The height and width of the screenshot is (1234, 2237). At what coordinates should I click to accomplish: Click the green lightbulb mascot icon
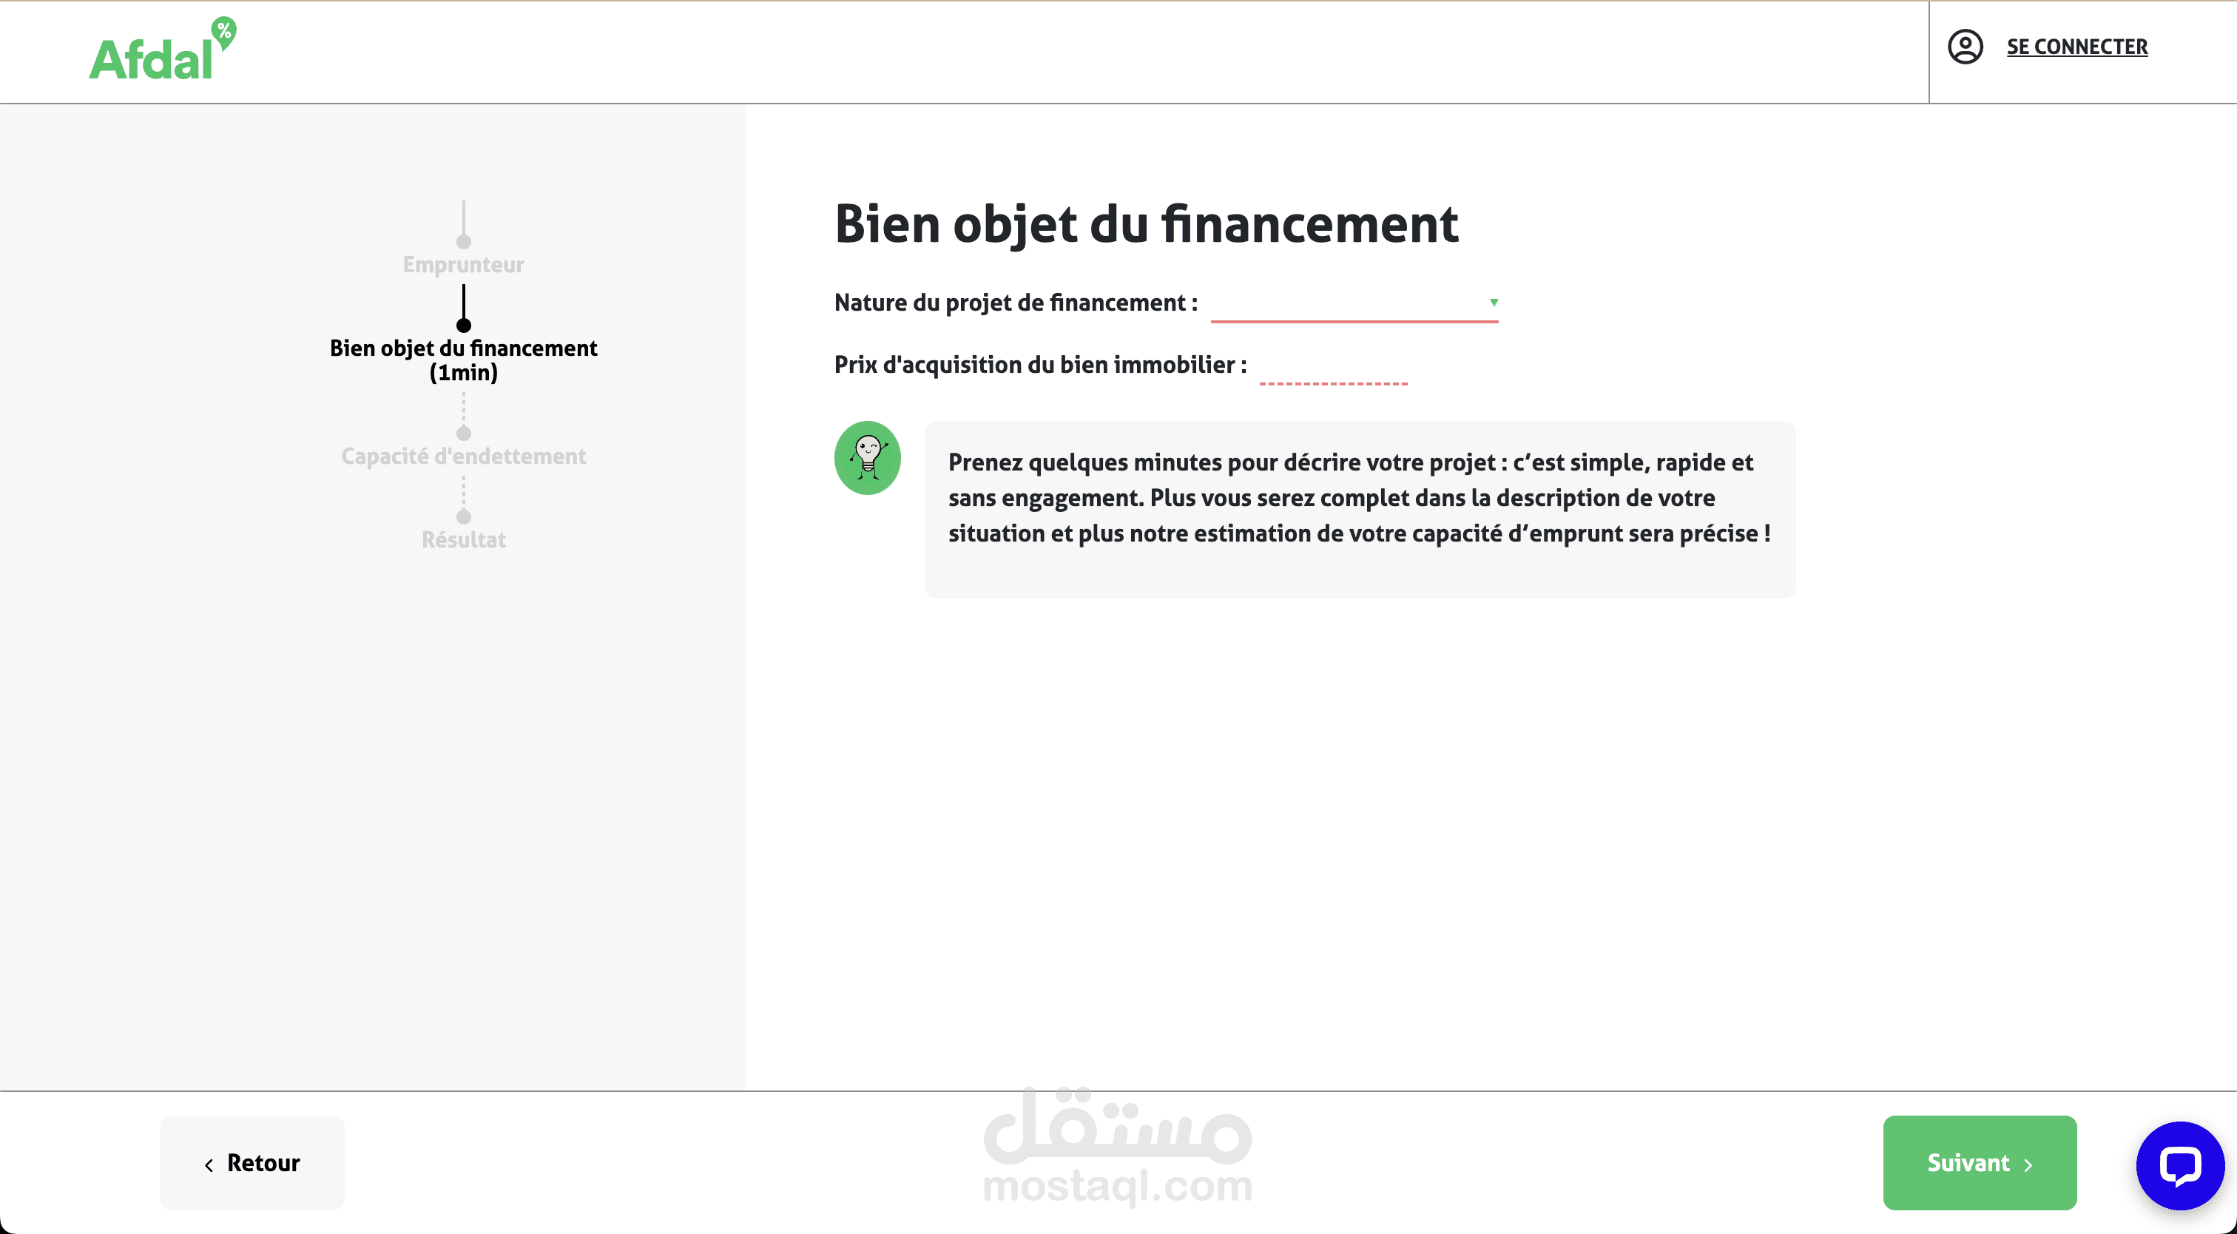pyautogui.click(x=867, y=458)
